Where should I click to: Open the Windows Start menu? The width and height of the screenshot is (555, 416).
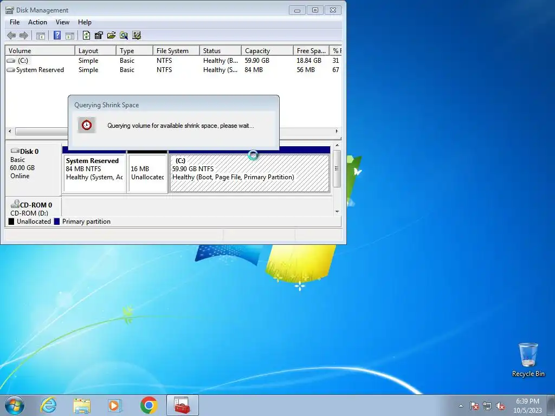[x=15, y=405]
